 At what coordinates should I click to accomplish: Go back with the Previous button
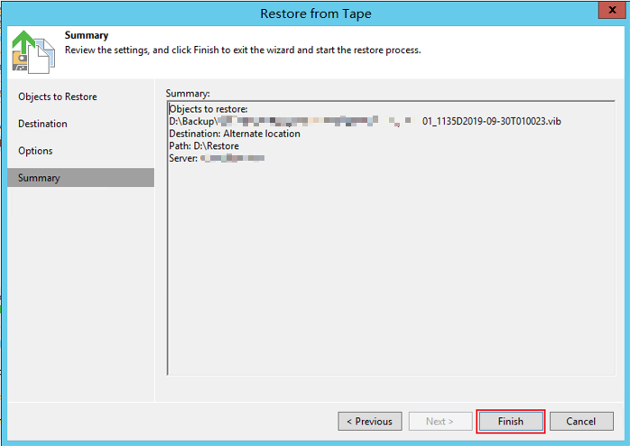point(370,421)
